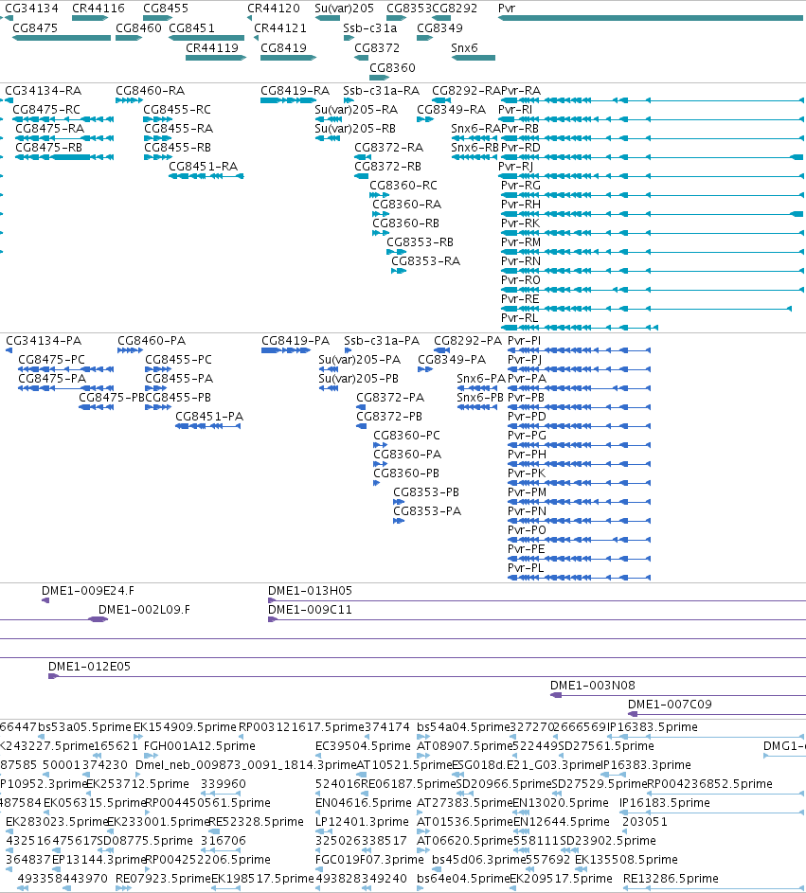This screenshot has width=806, height=893.
Task: Click the Su(var)205-PA protein label
Action: pyautogui.click(x=359, y=359)
